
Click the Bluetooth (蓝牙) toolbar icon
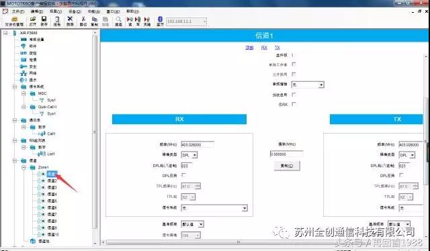(160, 19)
